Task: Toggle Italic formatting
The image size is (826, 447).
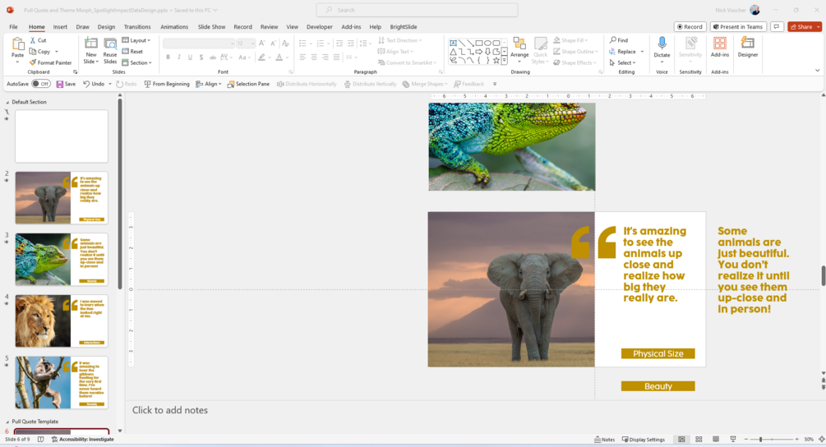Action: [179, 57]
